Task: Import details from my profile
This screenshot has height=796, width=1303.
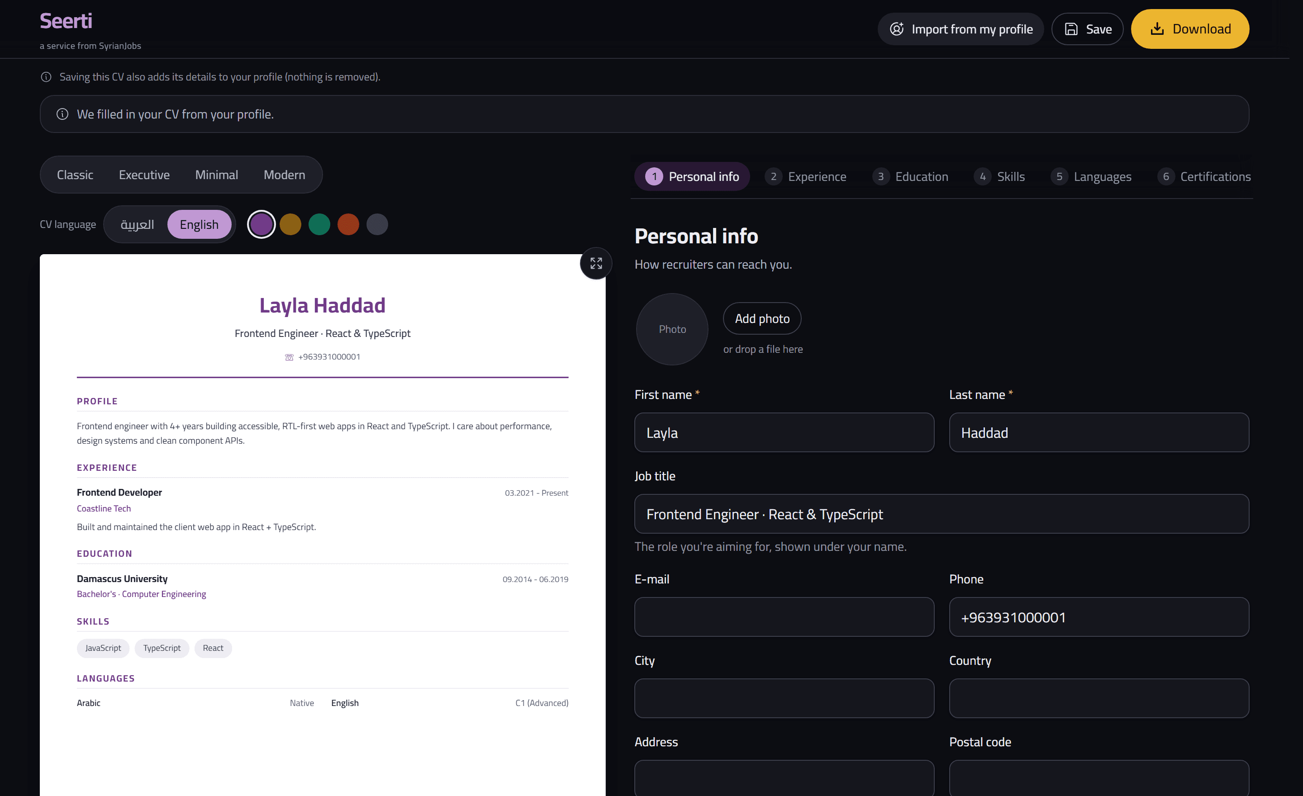Action: pyautogui.click(x=961, y=29)
